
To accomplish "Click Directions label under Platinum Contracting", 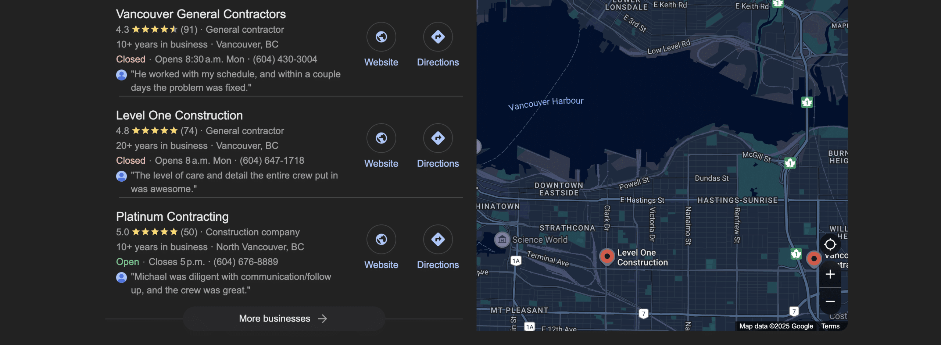I will coord(438,265).
